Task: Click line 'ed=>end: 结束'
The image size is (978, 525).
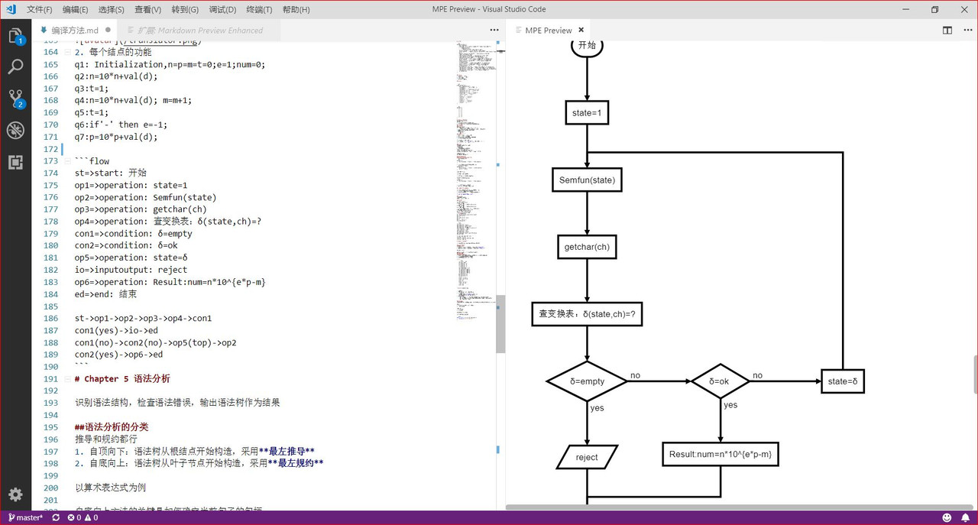Action: [105, 294]
